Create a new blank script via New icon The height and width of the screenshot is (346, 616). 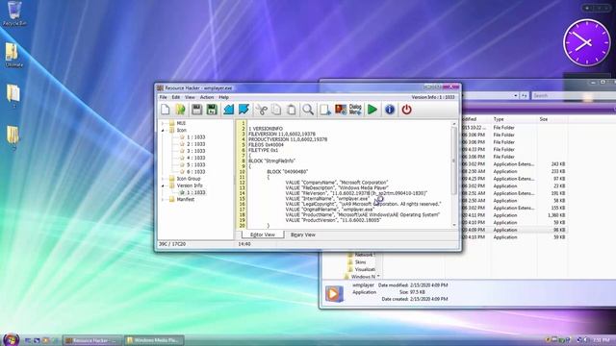166,110
